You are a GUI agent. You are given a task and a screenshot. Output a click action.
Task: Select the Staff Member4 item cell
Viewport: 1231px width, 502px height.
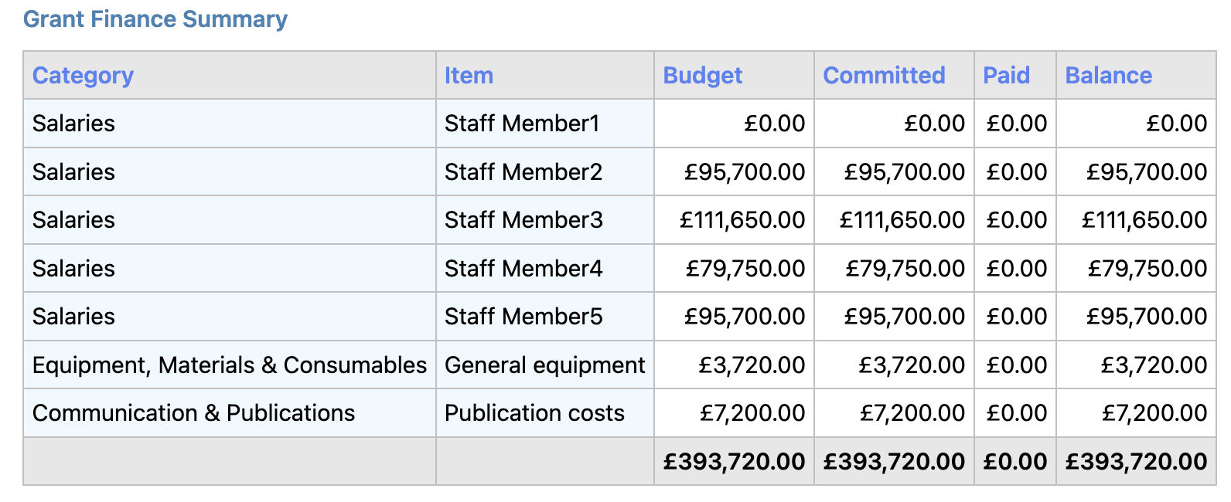tap(523, 269)
